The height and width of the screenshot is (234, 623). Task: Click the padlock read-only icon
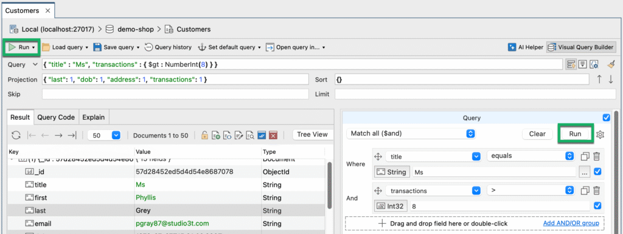pyautogui.click(x=204, y=136)
